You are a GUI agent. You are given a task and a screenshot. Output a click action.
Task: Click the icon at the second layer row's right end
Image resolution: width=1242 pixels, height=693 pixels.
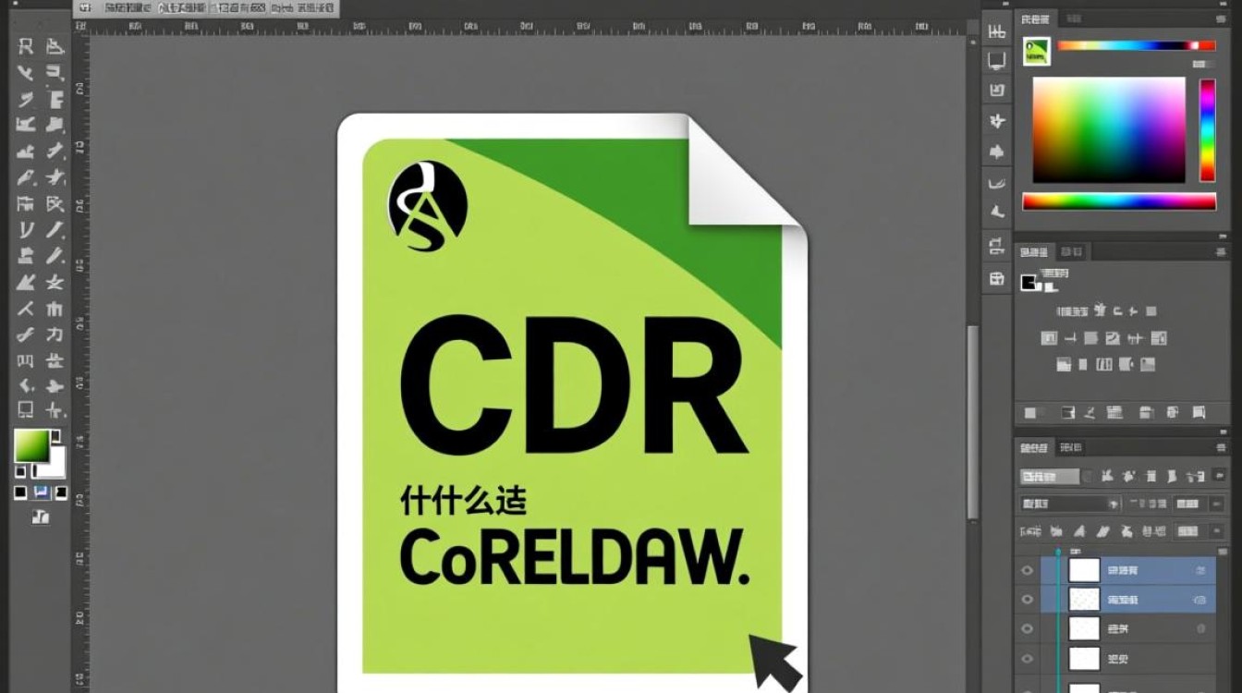(1200, 600)
